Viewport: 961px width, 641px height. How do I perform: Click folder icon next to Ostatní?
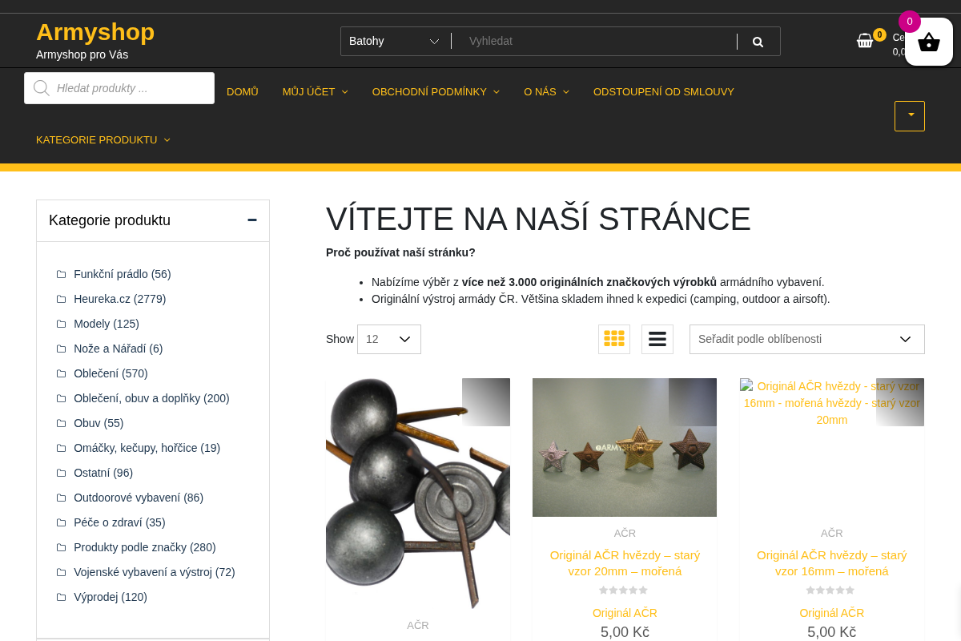[61, 473]
